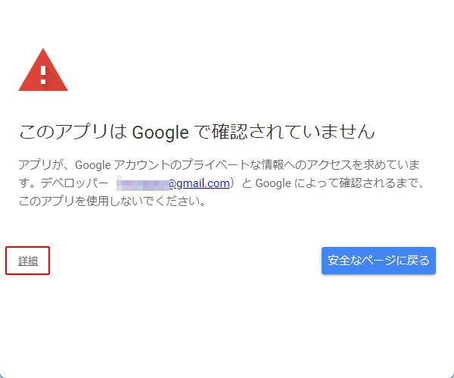Click the red warning triangle icon
The image size is (454, 378).
pos(43,70)
